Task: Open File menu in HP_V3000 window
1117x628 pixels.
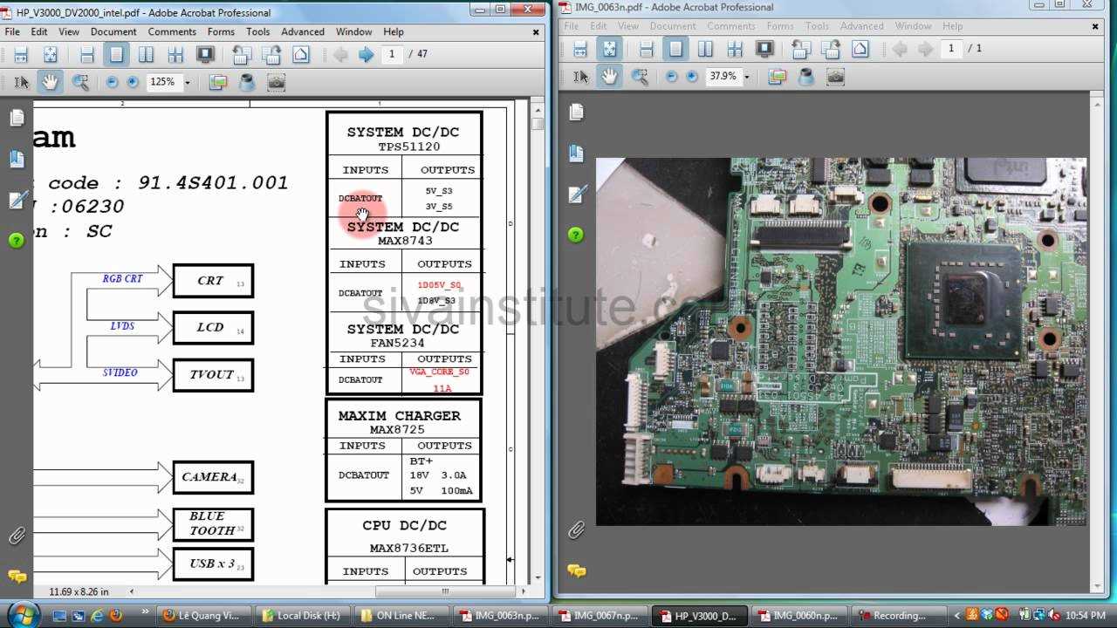Action: 12,31
